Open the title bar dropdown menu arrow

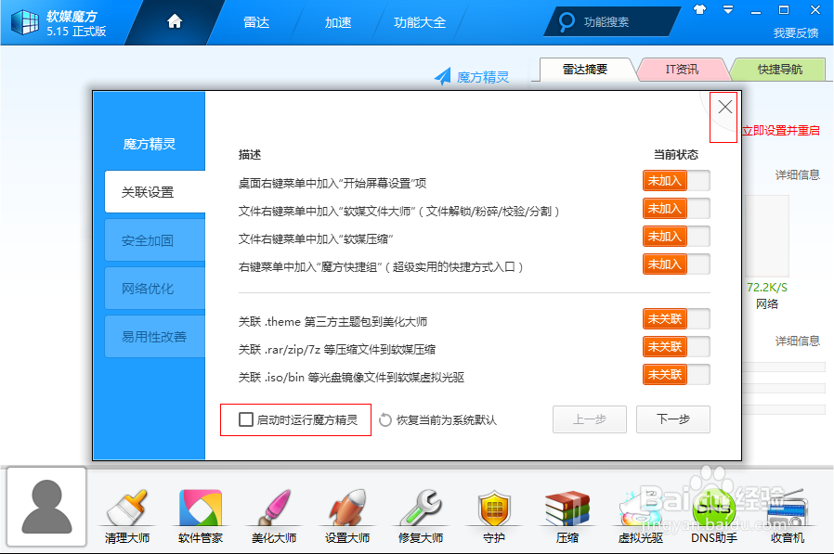pos(727,9)
